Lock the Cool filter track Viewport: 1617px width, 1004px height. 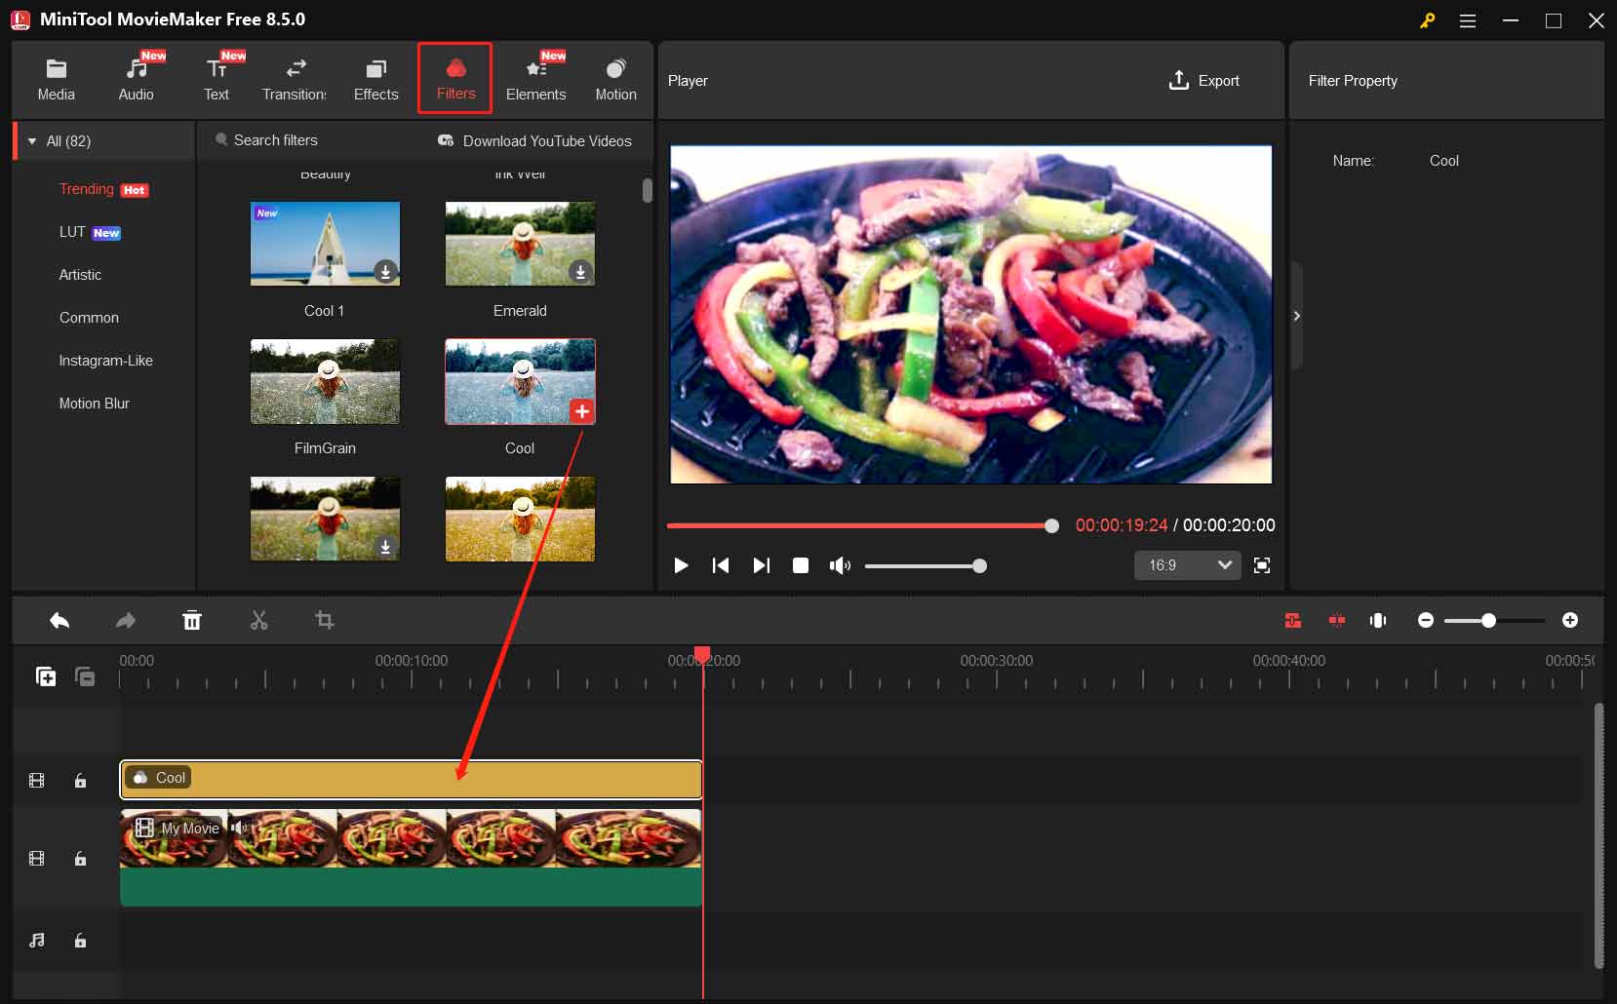(x=80, y=780)
